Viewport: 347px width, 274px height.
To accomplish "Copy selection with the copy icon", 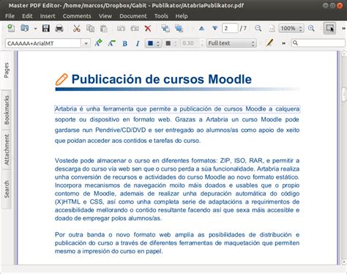I will (90, 29).
